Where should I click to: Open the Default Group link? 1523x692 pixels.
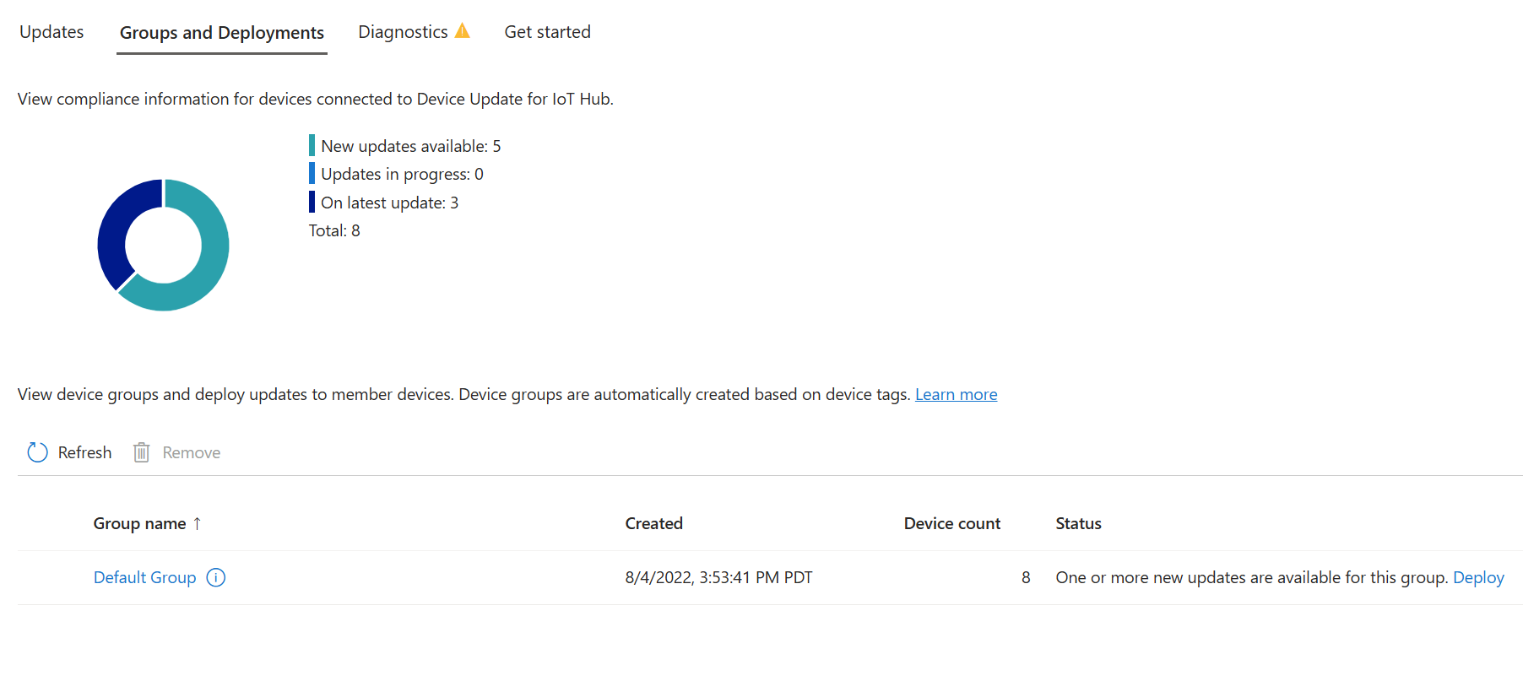coord(144,577)
